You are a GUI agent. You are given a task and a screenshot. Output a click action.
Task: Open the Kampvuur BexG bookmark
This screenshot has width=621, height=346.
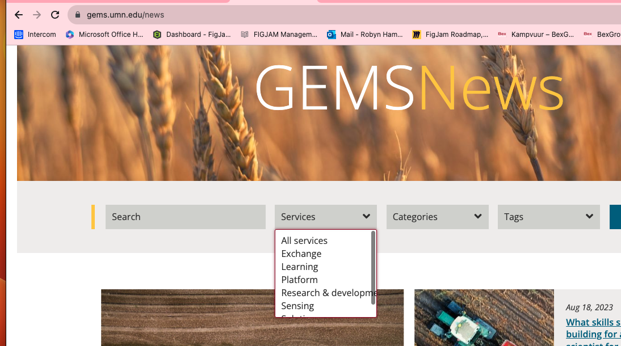pos(536,35)
